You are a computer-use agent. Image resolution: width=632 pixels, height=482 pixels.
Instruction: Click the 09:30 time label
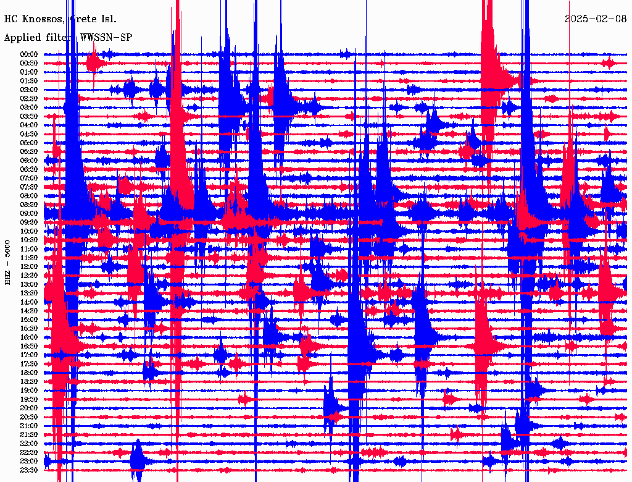[29, 222]
